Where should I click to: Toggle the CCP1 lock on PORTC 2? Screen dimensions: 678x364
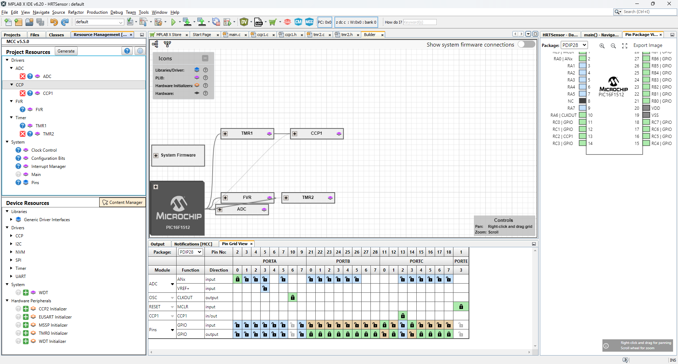(x=403, y=316)
